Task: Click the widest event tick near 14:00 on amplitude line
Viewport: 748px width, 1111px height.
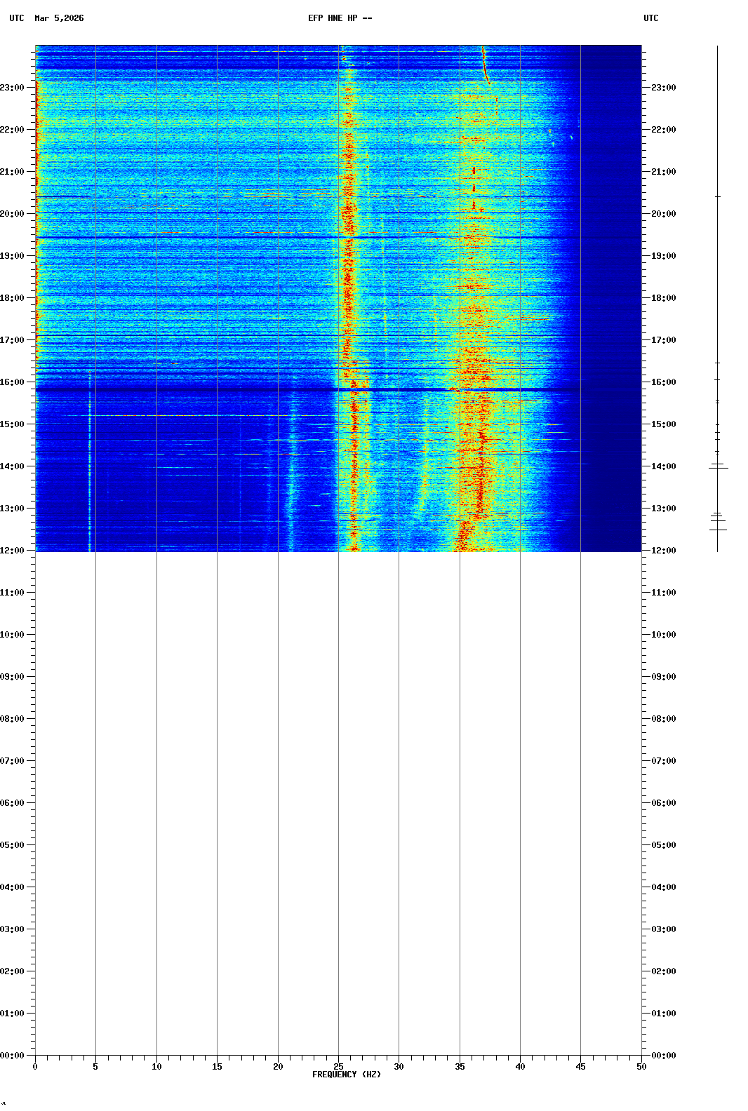Action: 718,468
